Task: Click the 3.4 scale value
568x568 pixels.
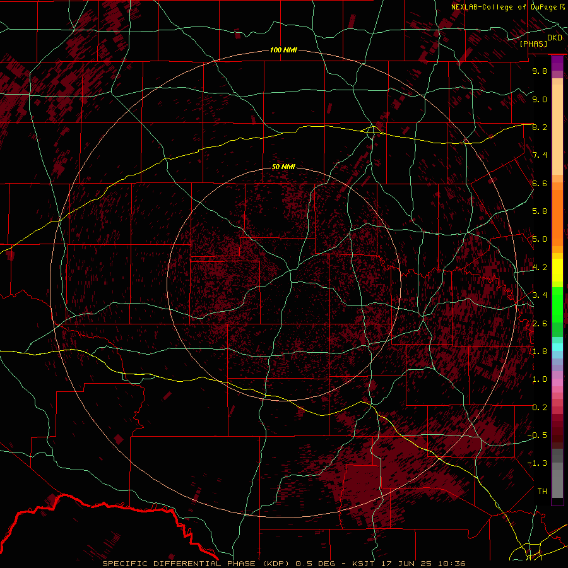Action: pos(540,295)
